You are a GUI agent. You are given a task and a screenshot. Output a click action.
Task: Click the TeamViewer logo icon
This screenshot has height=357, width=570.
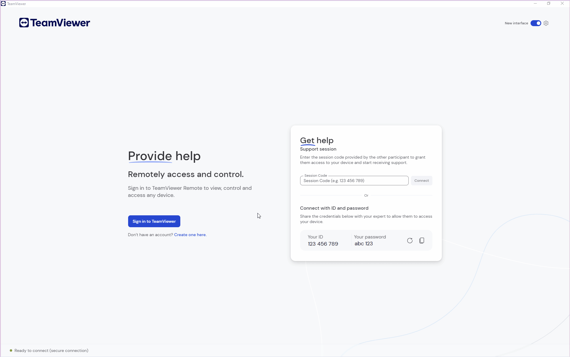point(24,23)
